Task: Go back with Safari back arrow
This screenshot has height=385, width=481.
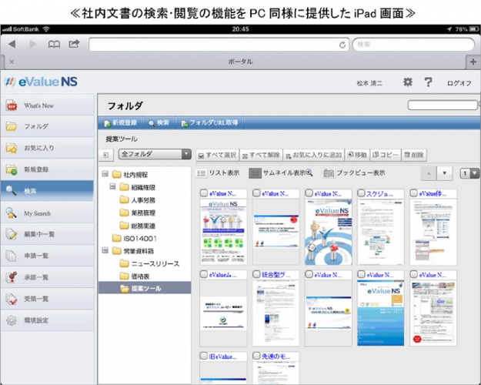Action: coord(12,44)
